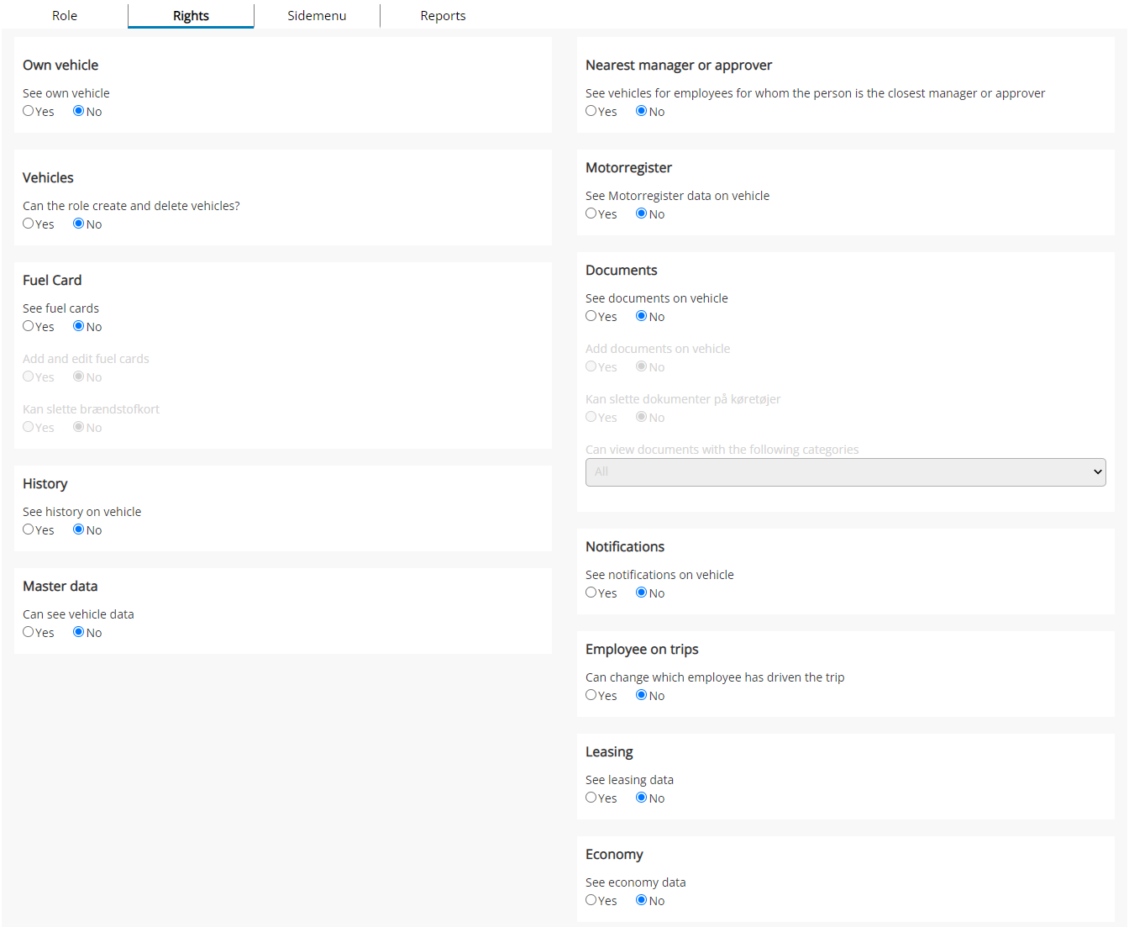This screenshot has width=1129, height=927.
Task: Set See documents on vehicle to Yes
Action: 591,316
